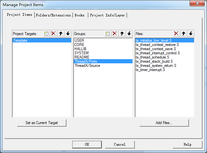
Task: Click the Add Files button
Action: coord(164,123)
